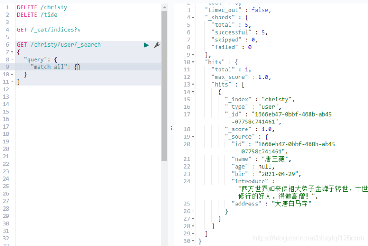Toggle the fold marker at response line 29
The height and width of the screenshot is (246, 368).
point(193,234)
